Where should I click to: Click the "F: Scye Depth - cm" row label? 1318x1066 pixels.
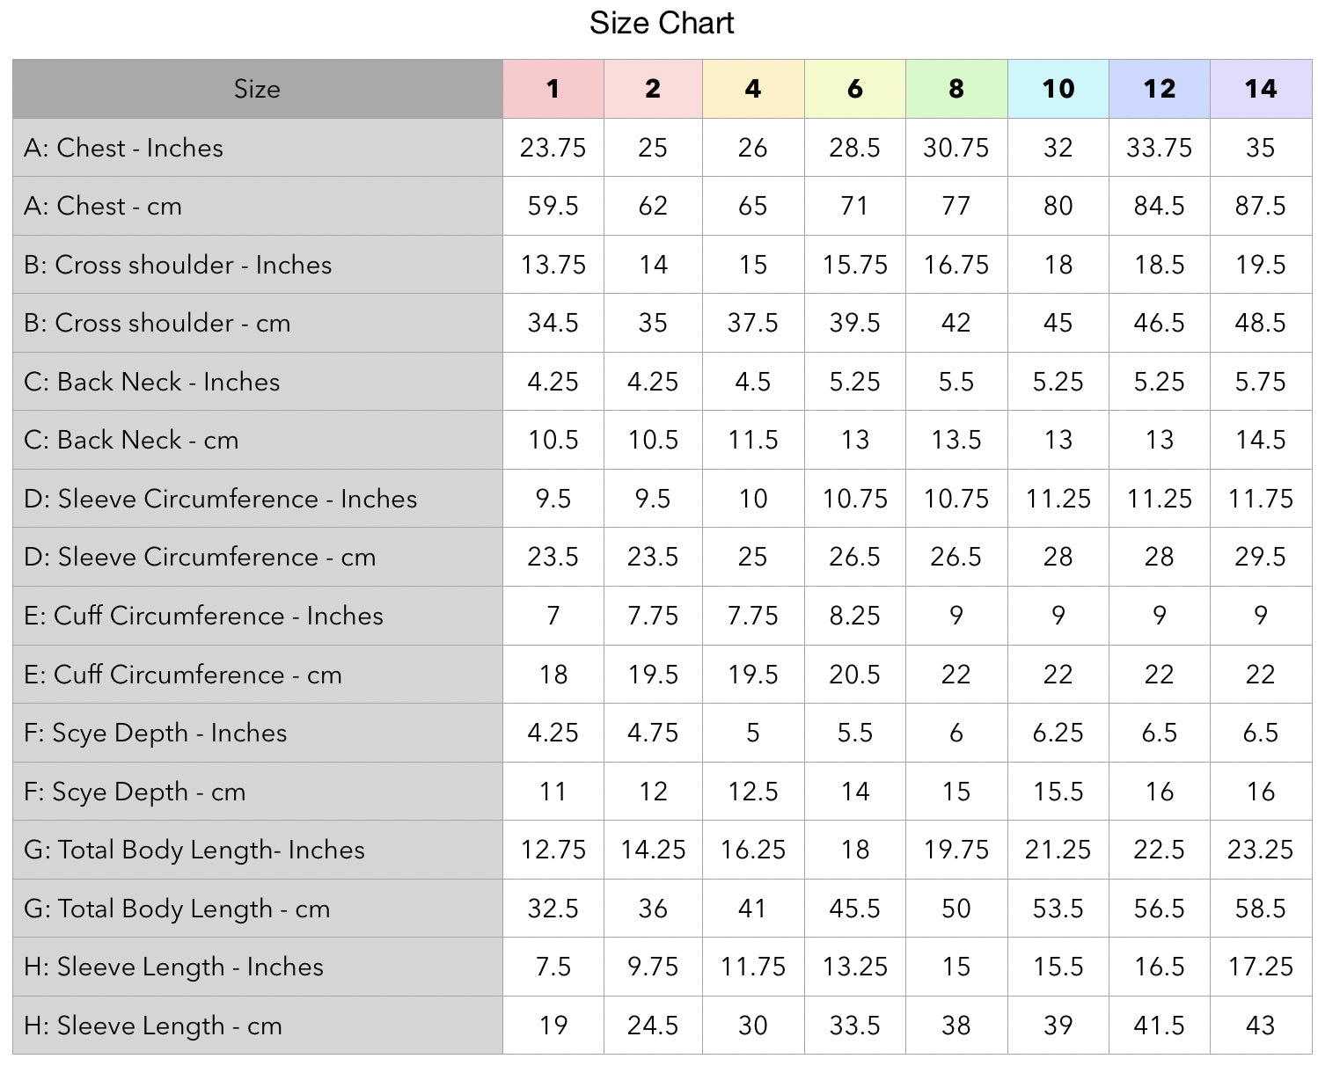pos(135,792)
